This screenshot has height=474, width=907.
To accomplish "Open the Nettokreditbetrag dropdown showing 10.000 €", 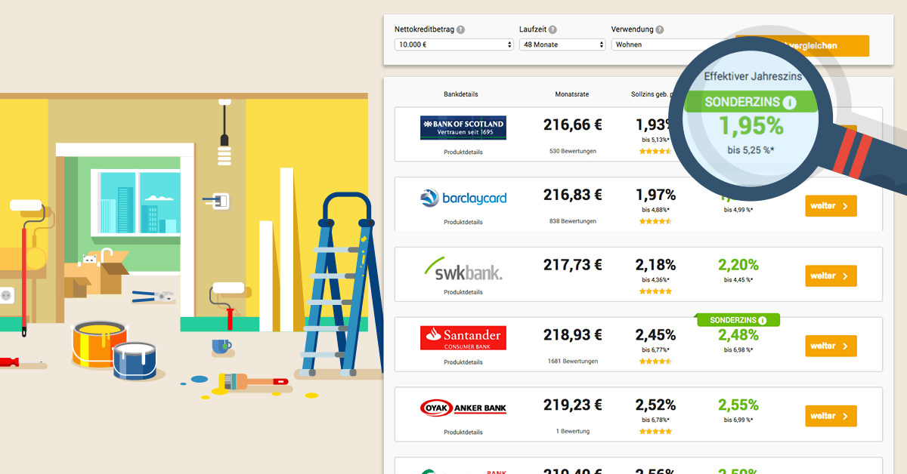I will pos(454,45).
